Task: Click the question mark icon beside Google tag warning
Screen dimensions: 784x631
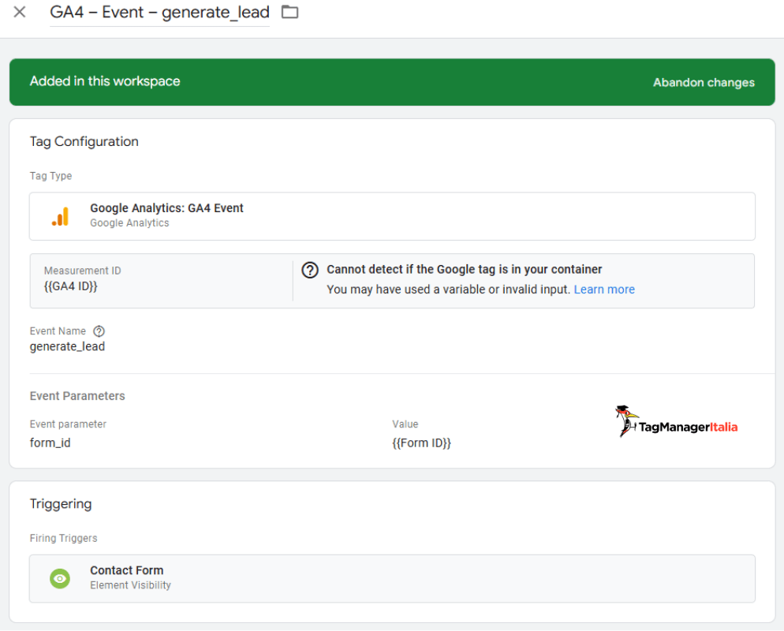Action: pos(310,270)
